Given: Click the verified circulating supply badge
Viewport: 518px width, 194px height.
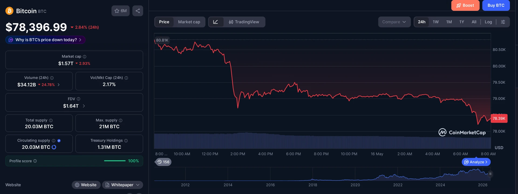Looking at the screenshot, I should coord(59,141).
